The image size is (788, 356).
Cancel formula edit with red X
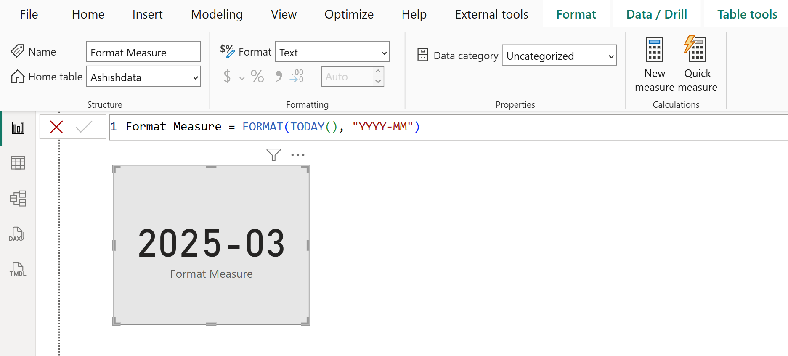pos(56,127)
